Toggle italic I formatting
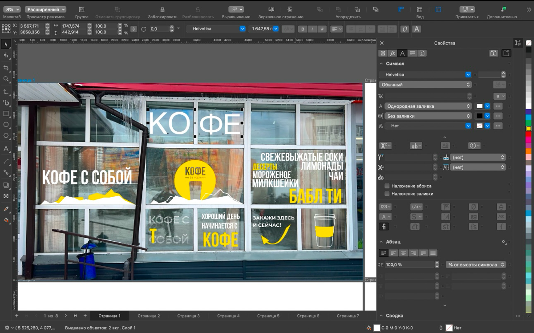 pyautogui.click(x=312, y=29)
